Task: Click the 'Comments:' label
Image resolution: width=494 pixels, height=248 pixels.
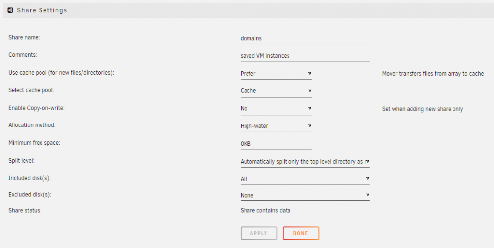Action: (23, 55)
